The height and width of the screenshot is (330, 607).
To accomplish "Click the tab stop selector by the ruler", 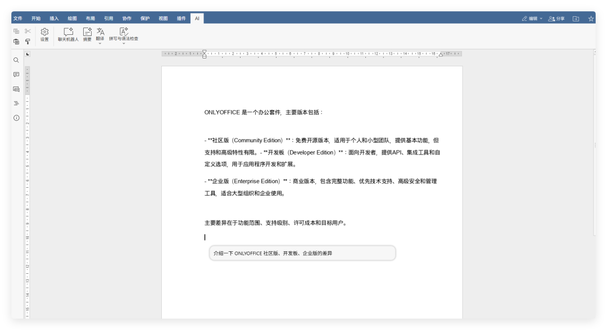I will click(28, 54).
